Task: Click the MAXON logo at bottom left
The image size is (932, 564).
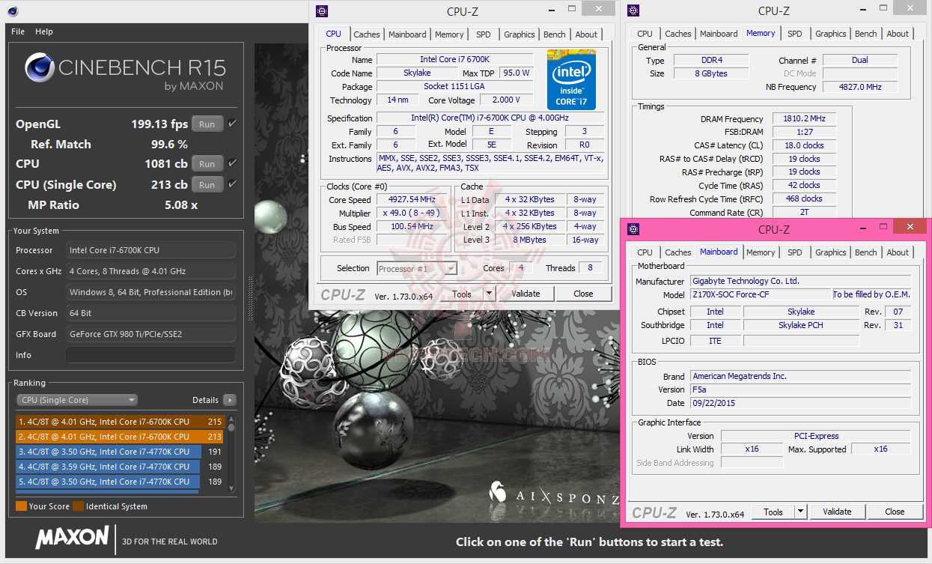Action: 72,538
